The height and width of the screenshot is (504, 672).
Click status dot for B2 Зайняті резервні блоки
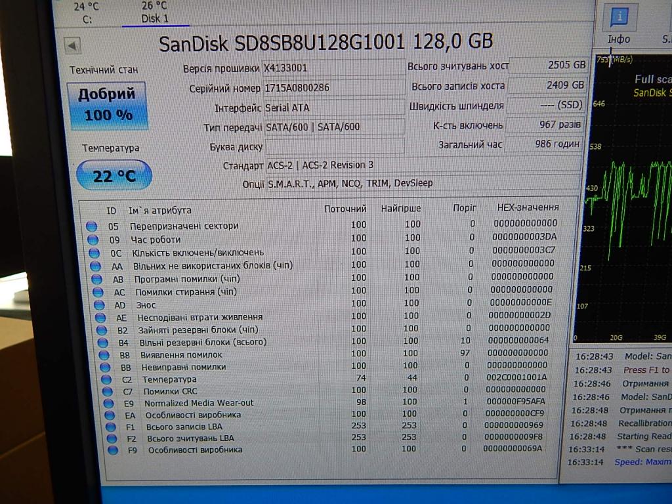102,330
